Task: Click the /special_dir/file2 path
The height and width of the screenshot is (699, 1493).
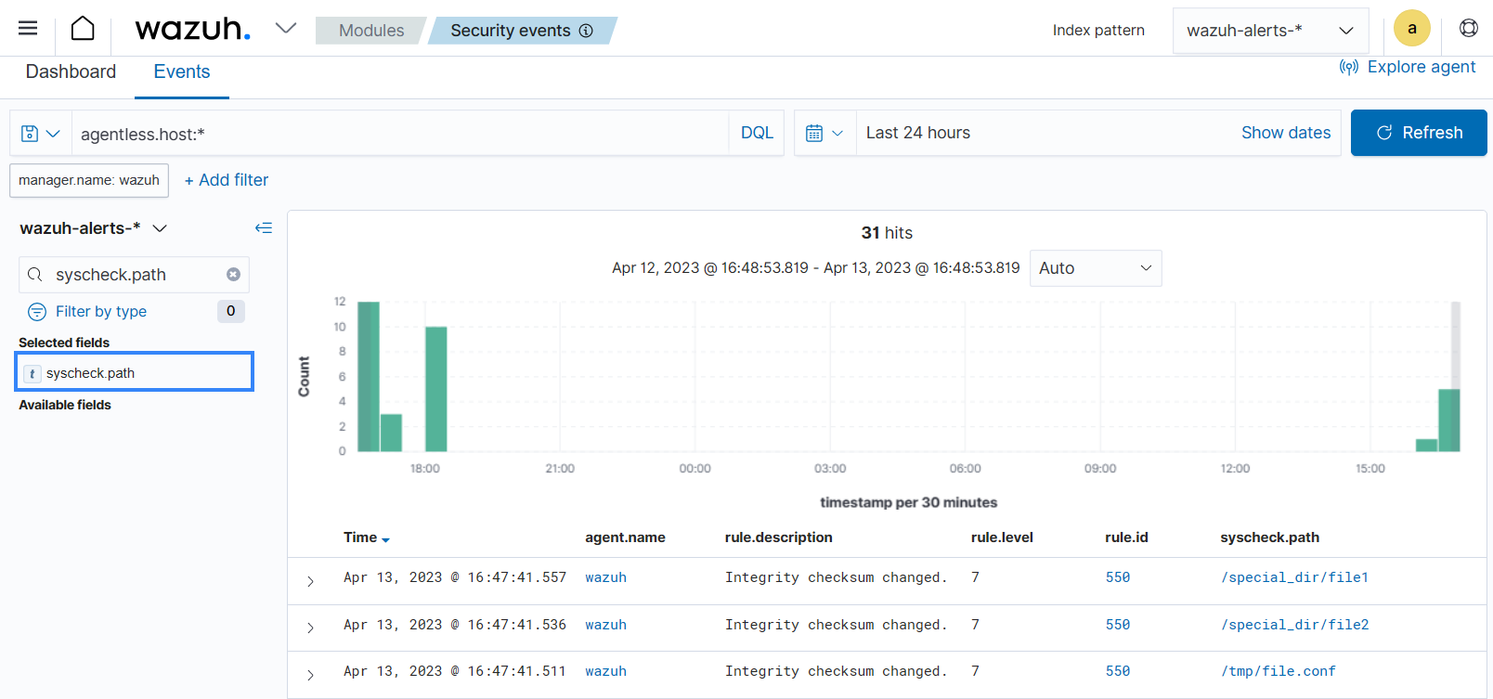Action: click(1294, 625)
